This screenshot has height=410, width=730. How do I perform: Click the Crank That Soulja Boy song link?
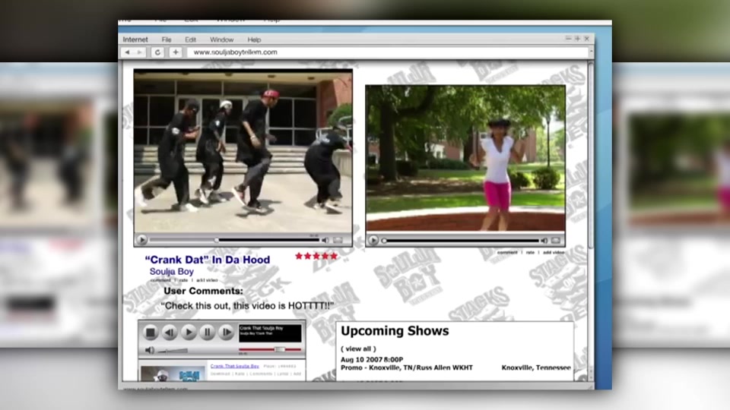(235, 366)
